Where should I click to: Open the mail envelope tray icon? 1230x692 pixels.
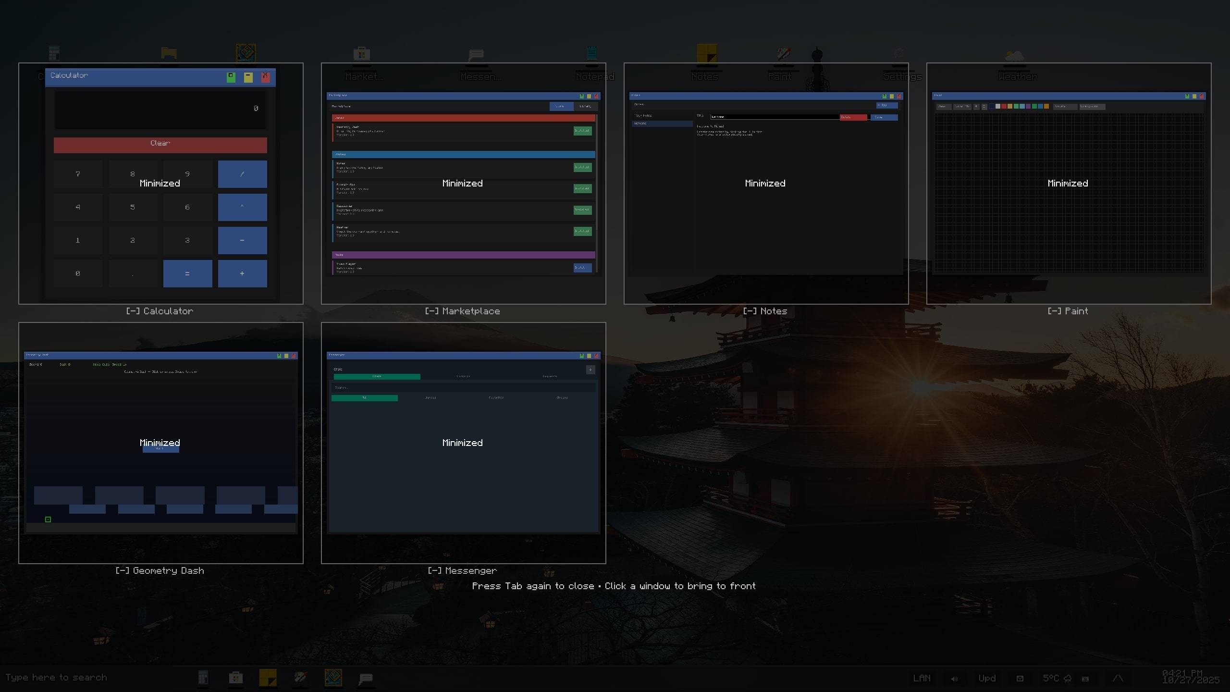click(1020, 679)
